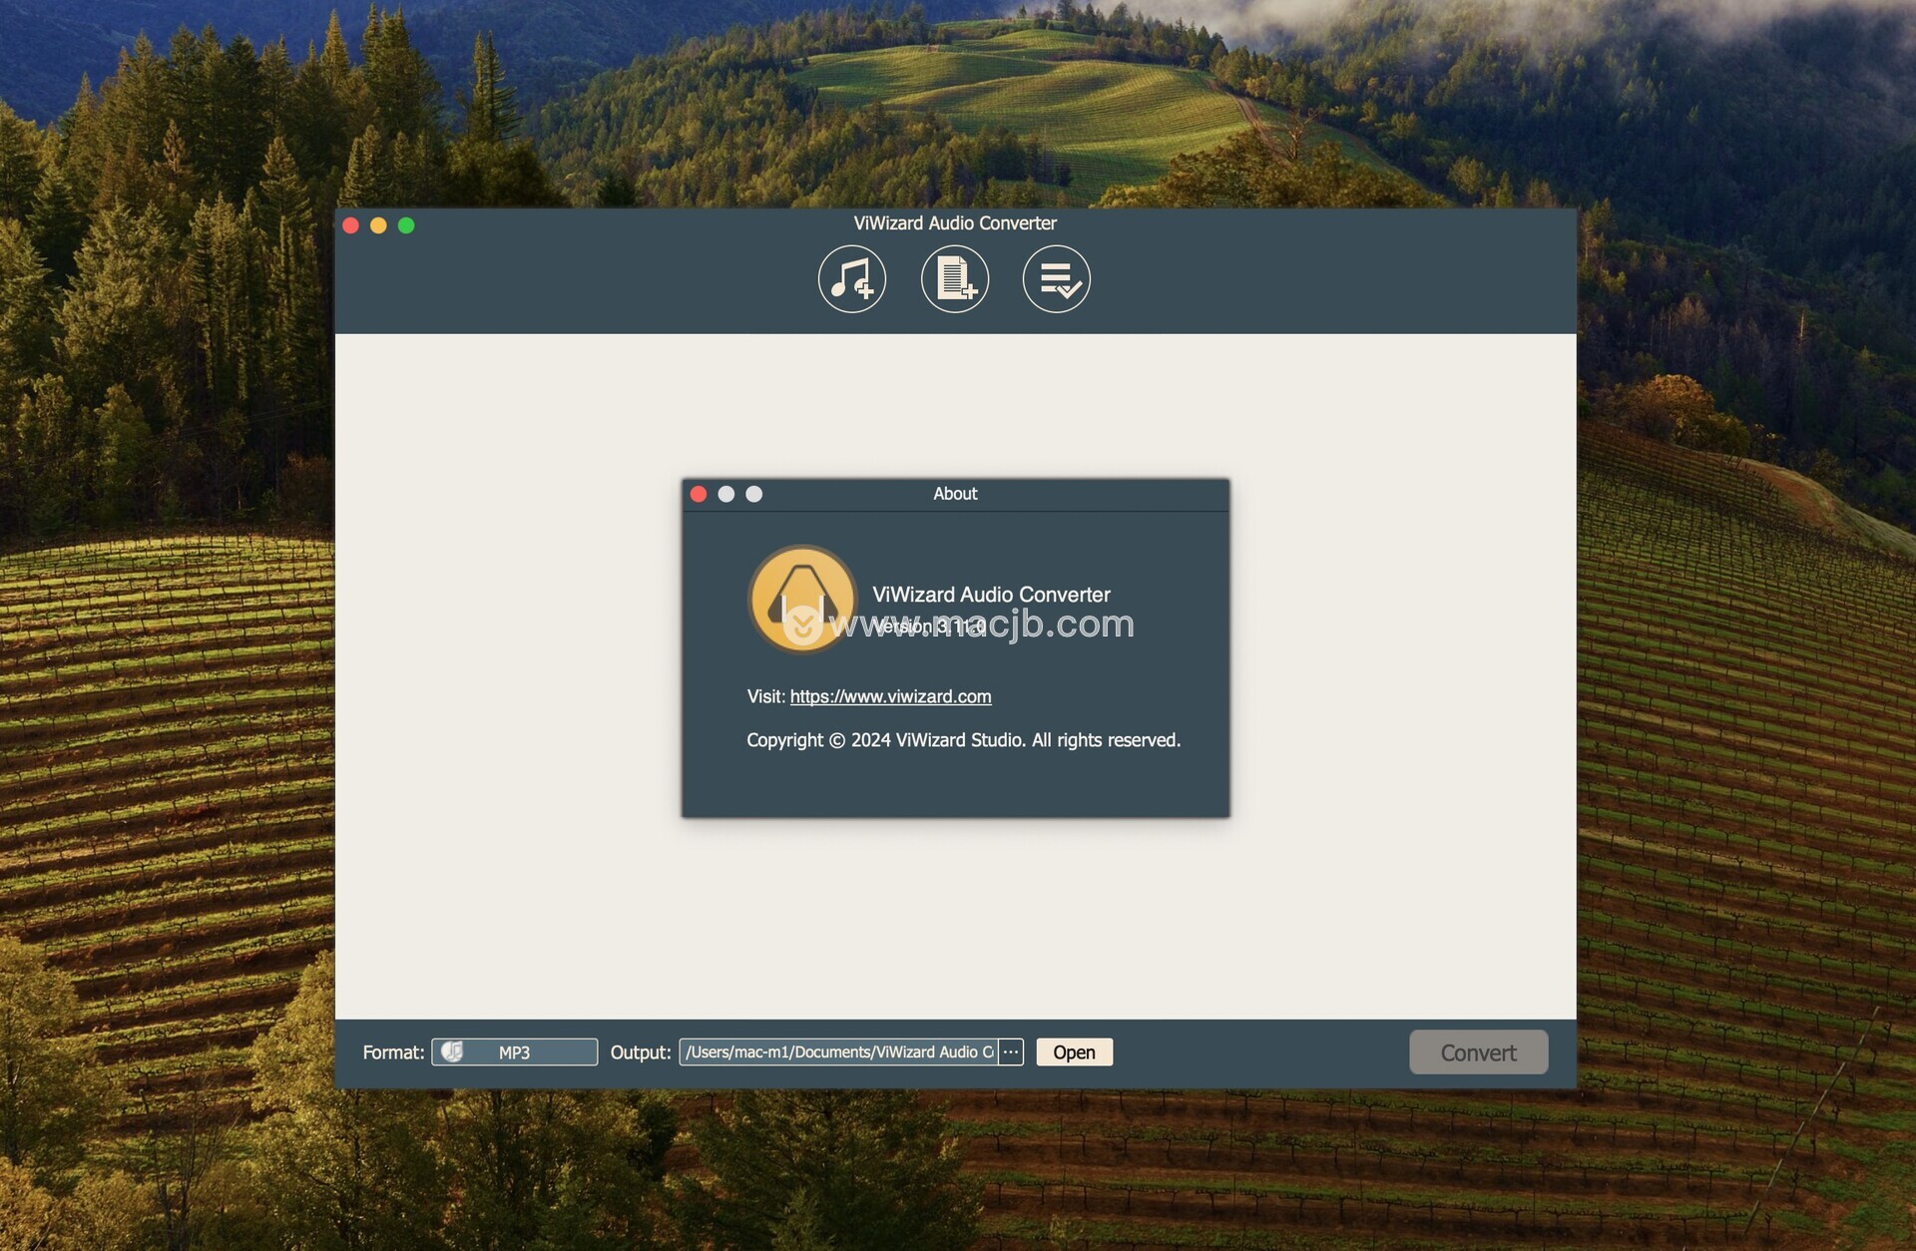Screen dimensions: 1916x1251
Task: Minimize the ViWizard Audio Converter main window
Action: [378, 225]
